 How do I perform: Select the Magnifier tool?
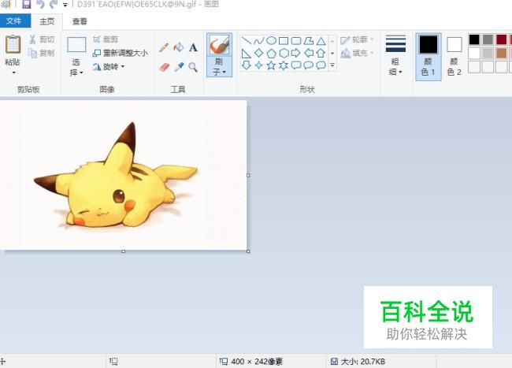point(193,67)
